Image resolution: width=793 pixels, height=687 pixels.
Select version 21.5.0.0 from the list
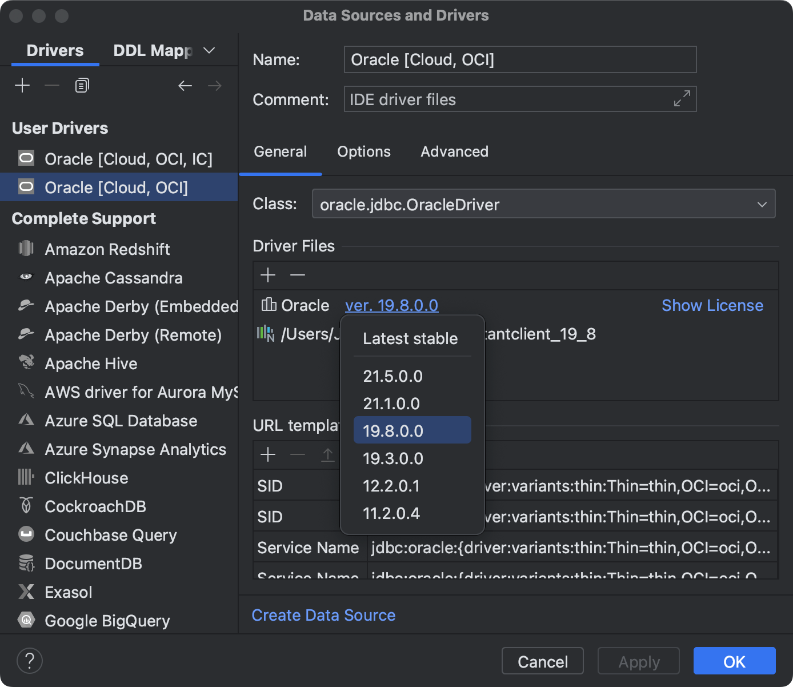tap(393, 376)
